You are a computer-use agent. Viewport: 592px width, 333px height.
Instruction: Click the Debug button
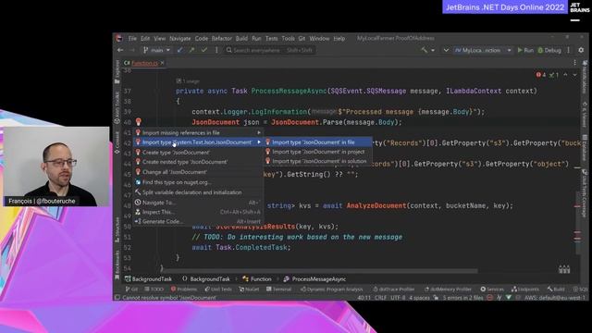coord(549,50)
